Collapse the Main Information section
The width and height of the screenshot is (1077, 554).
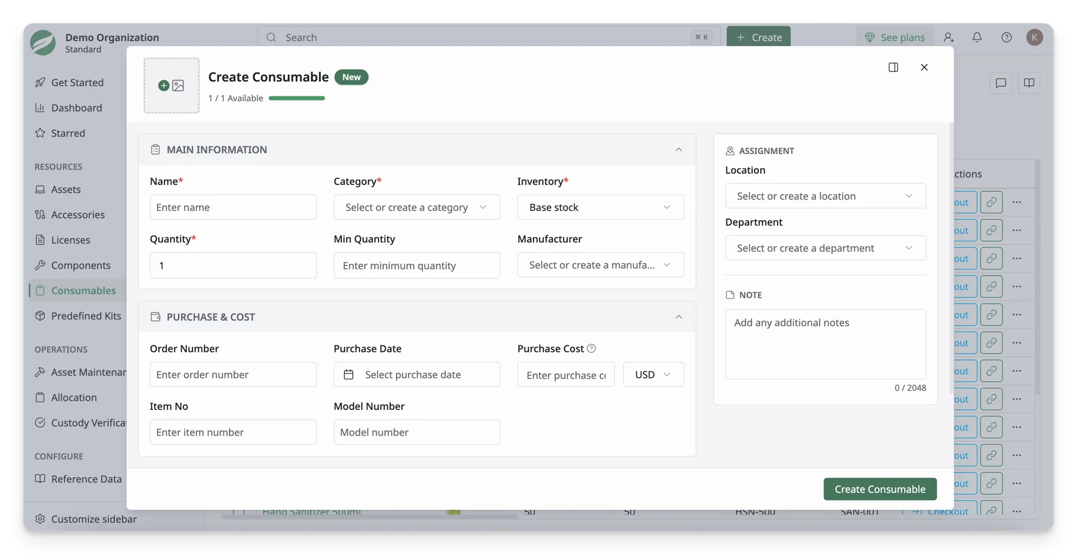pos(678,150)
